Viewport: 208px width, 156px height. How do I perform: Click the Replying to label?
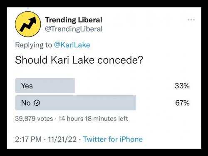pos(34,45)
